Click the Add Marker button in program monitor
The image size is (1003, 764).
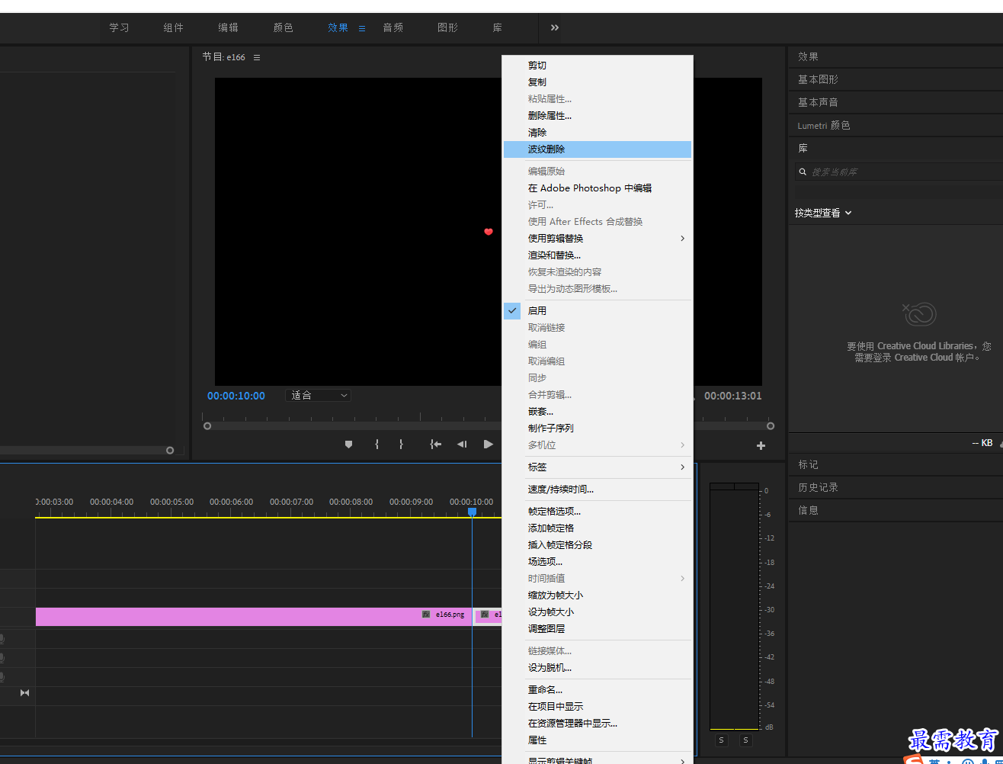click(348, 445)
